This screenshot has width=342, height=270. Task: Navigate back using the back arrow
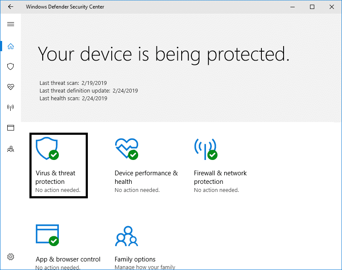(x=10, y=7)
